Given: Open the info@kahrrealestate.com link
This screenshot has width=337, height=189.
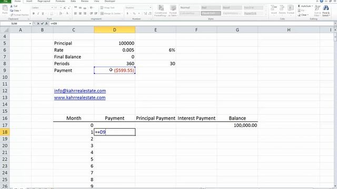Looking at the screenshot, I should tap(80, 91).
